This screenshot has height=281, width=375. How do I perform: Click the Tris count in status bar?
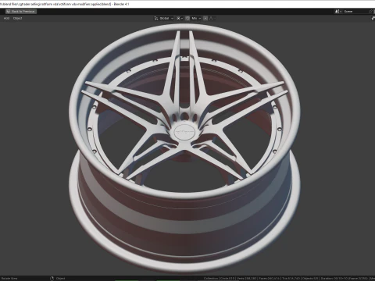[291, 279]
